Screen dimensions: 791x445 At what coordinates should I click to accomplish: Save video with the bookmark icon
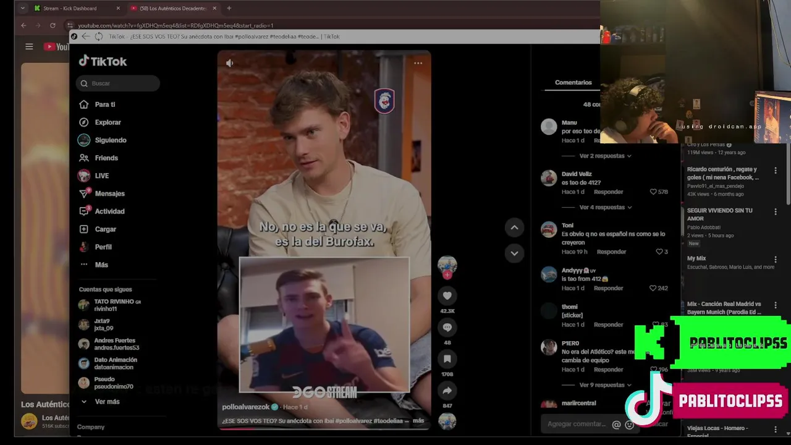click(447, 359)
